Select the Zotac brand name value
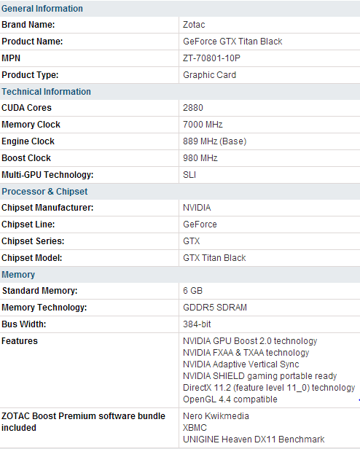 [194, 25]
